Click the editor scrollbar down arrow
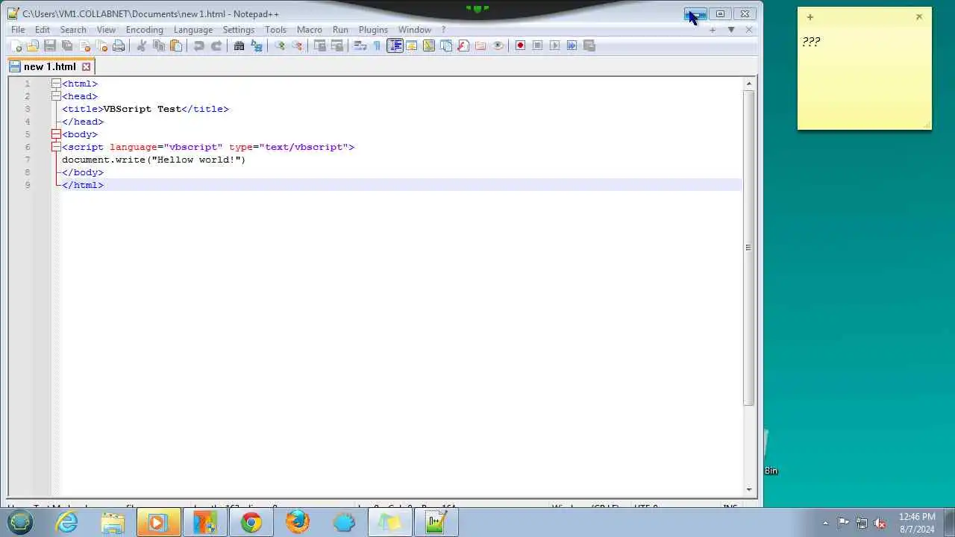Screen dimensions: 955x537 pyautogui.click(x=748, y=489)
